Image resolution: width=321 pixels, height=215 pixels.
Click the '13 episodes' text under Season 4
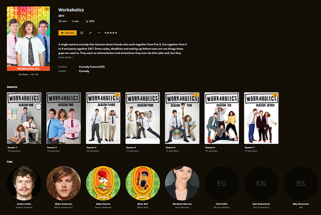point(132,151)
